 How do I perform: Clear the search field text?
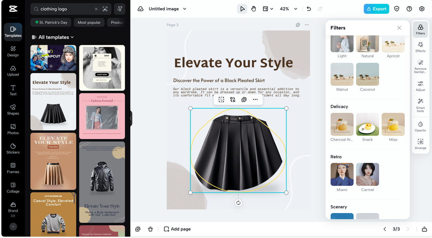click(x=96, y=9)
